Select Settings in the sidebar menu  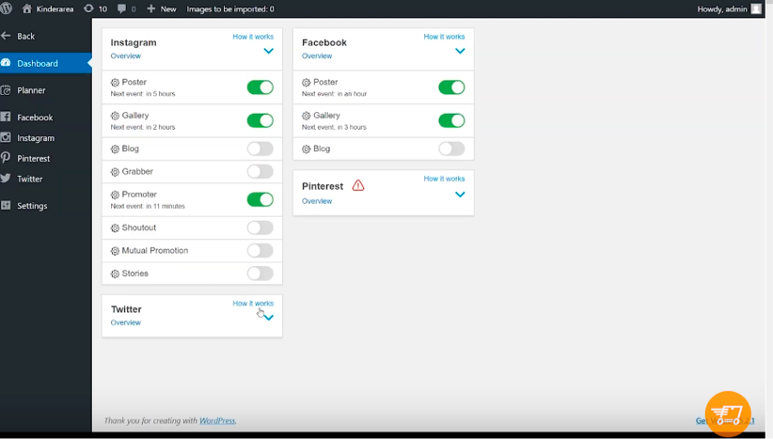click(x=32, y=206)
